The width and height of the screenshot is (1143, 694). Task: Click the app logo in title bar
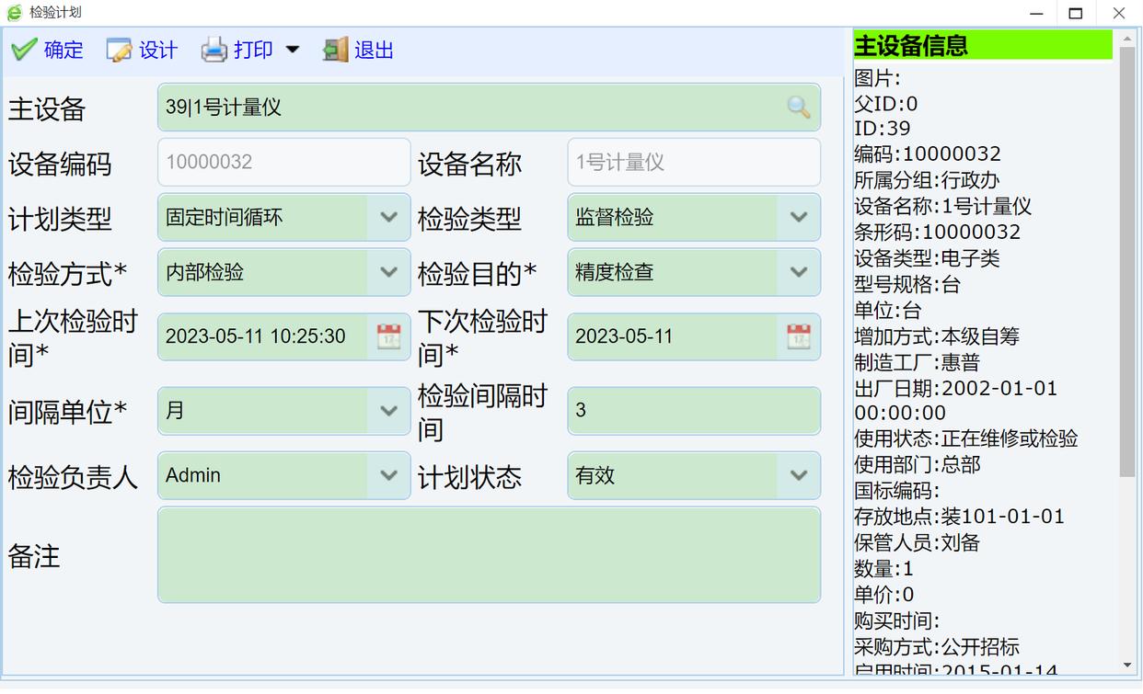14,13
